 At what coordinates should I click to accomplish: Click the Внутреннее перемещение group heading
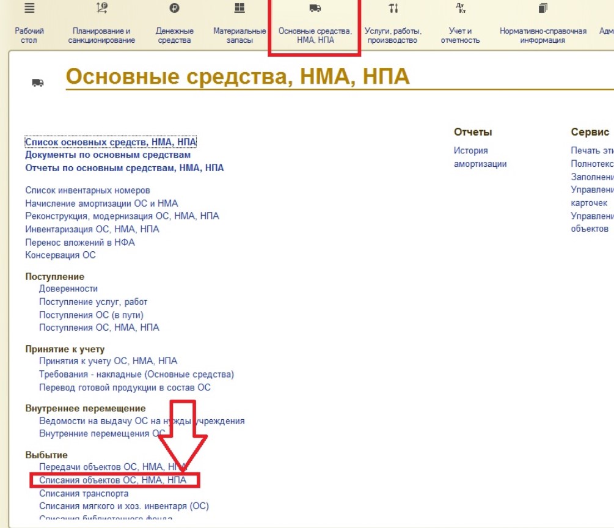86,408
